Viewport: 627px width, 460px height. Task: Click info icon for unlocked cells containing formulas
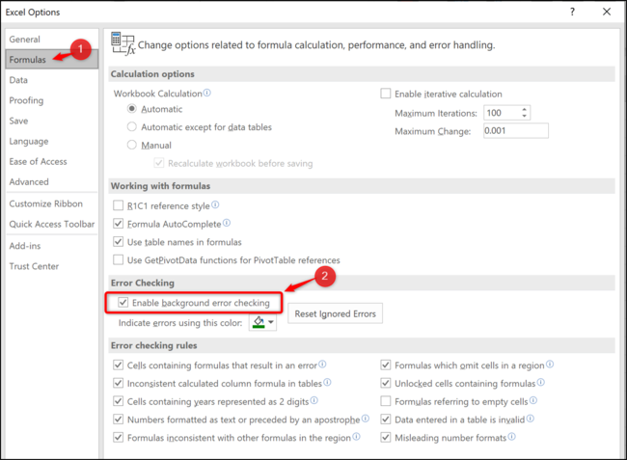coord(540,382)
